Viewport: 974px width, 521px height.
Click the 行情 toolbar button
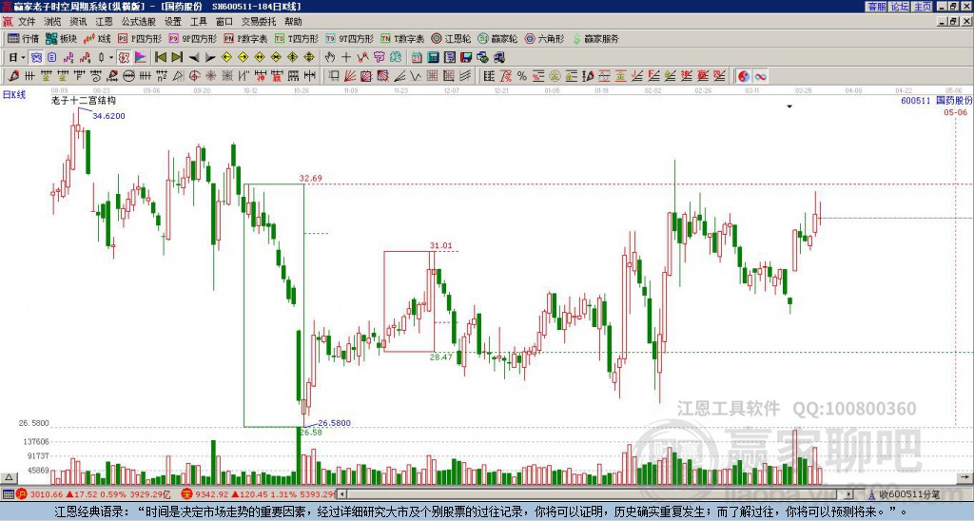pos(24,38)
